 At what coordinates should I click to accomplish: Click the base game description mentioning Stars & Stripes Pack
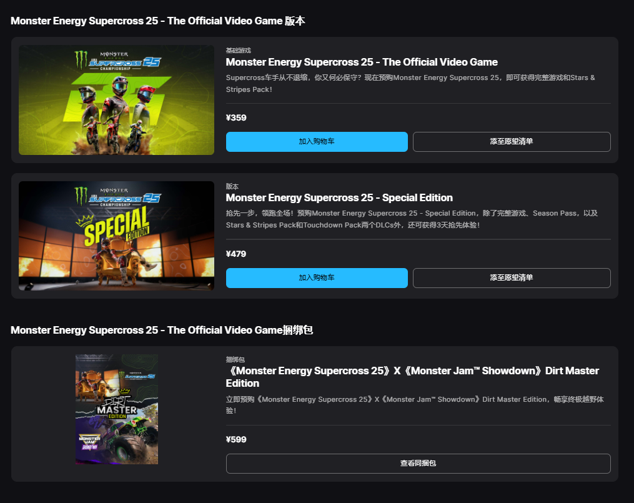[x=410, y=83]
